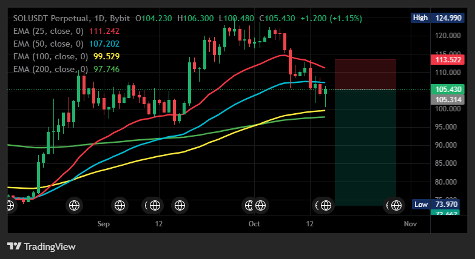Click the yellow EMA value 99.529
This screenshot has height=259, width=475.
point(106,56)
